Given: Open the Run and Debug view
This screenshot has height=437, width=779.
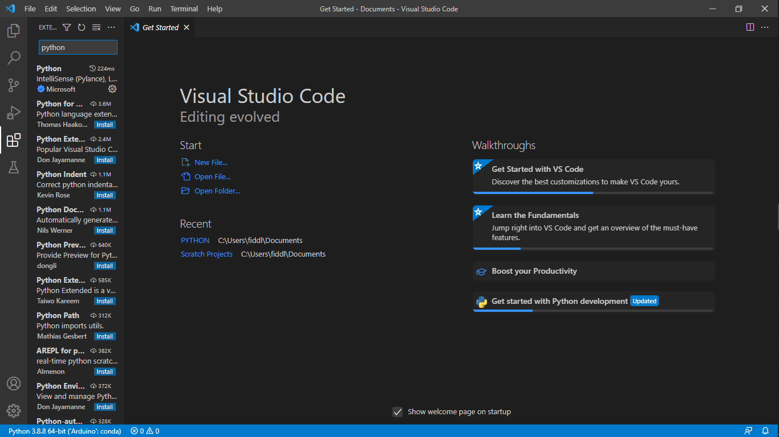Looking at the screenshot, I should 14,113.
